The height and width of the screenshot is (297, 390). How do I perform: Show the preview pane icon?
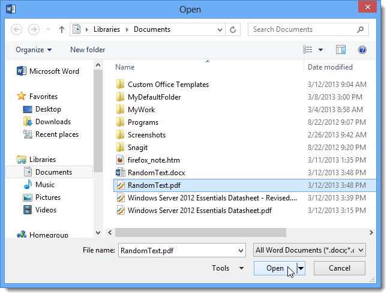click(x=341, y=50)
